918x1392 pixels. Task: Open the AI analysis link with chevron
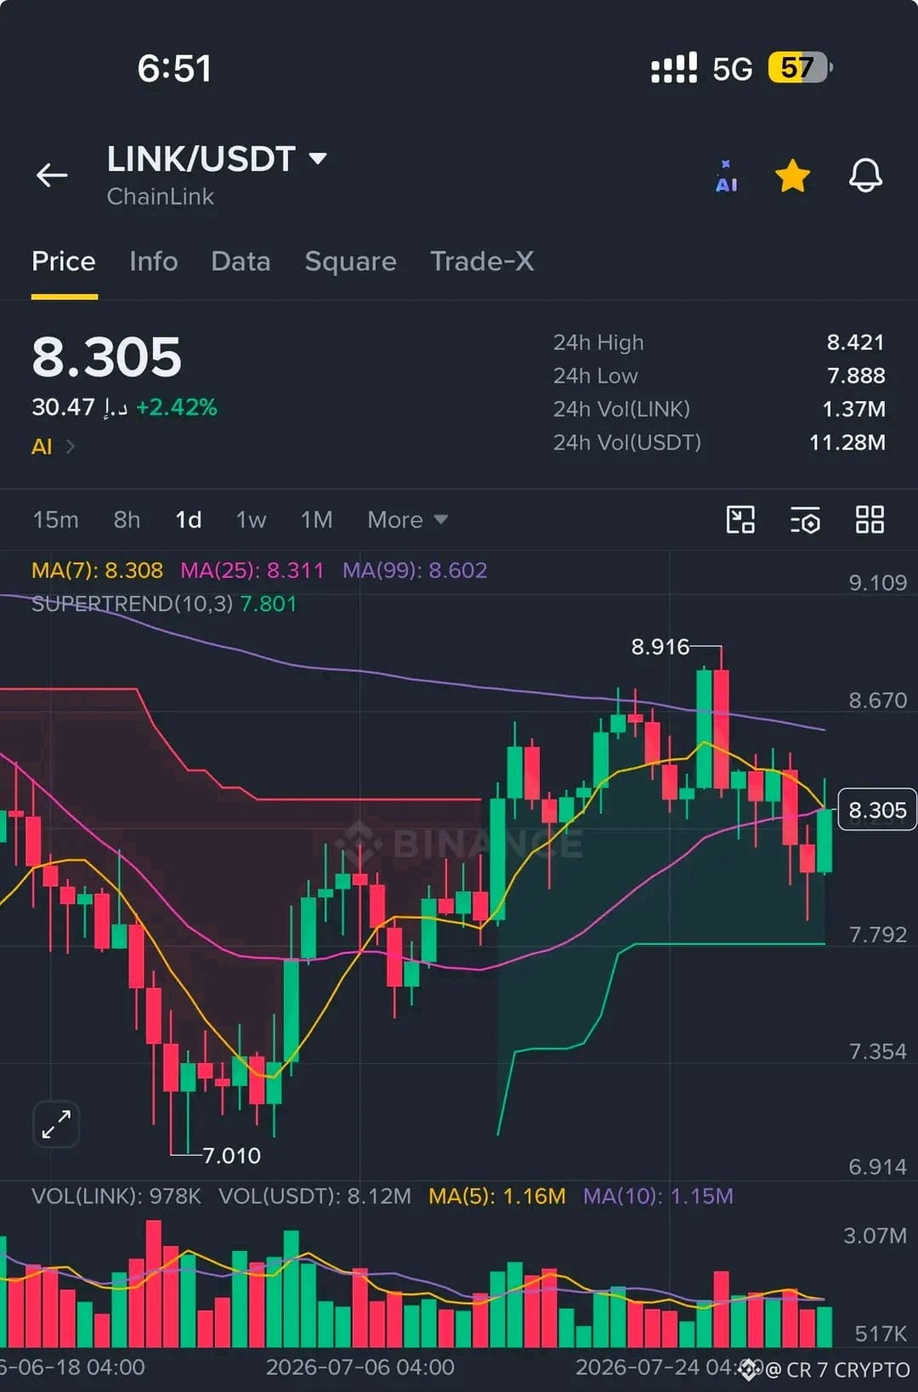[x=53, y=446]
